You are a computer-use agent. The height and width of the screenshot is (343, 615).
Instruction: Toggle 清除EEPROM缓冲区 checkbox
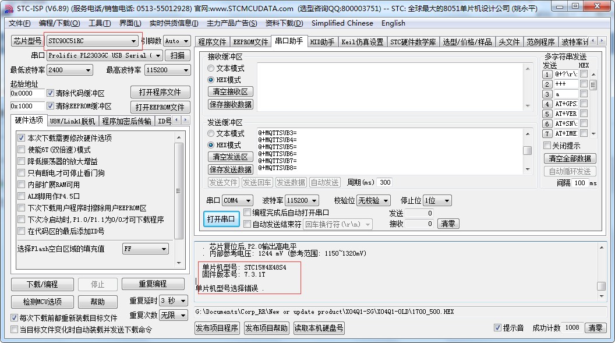pos(50,106)
